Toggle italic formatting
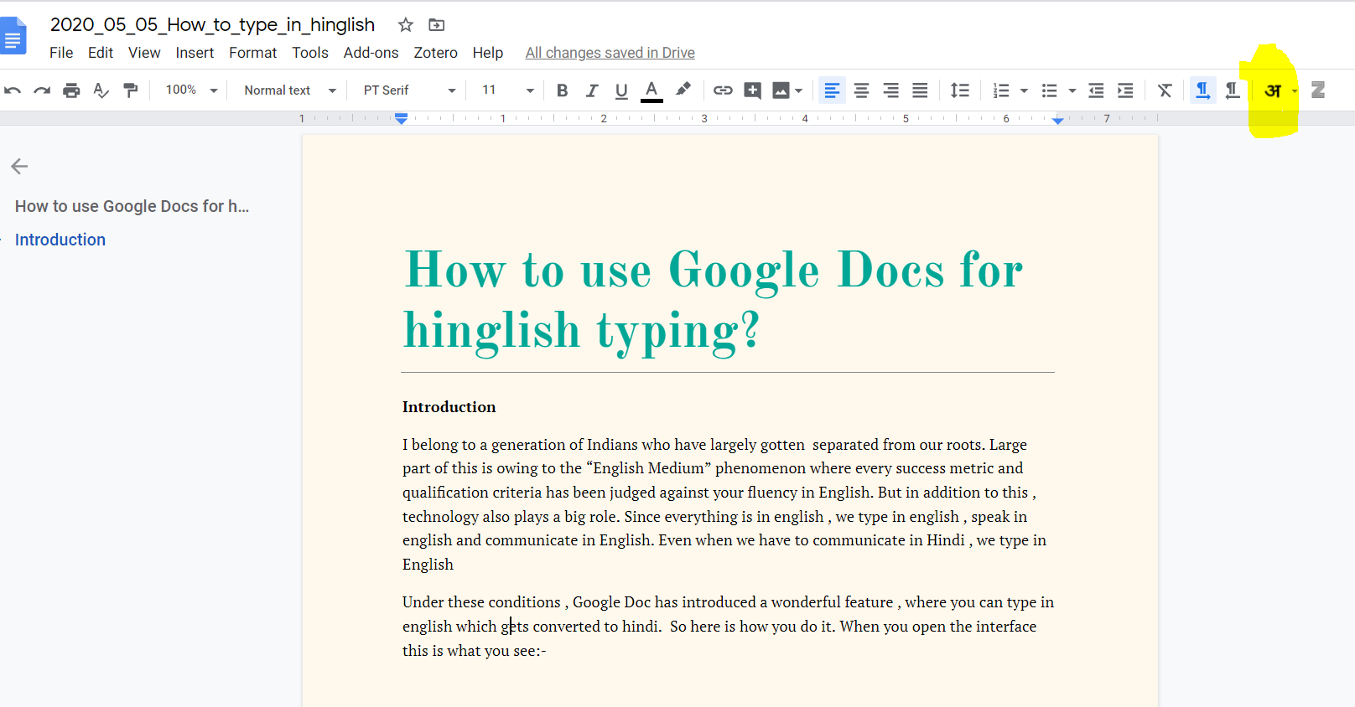This screenshot has height=707, width=1355. tap(592, 90)
